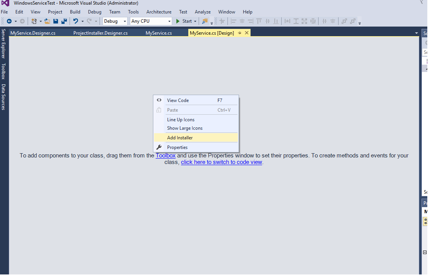
Task: Click the Navigate Backward arrow icon
Action: click(x=9, y=21)
